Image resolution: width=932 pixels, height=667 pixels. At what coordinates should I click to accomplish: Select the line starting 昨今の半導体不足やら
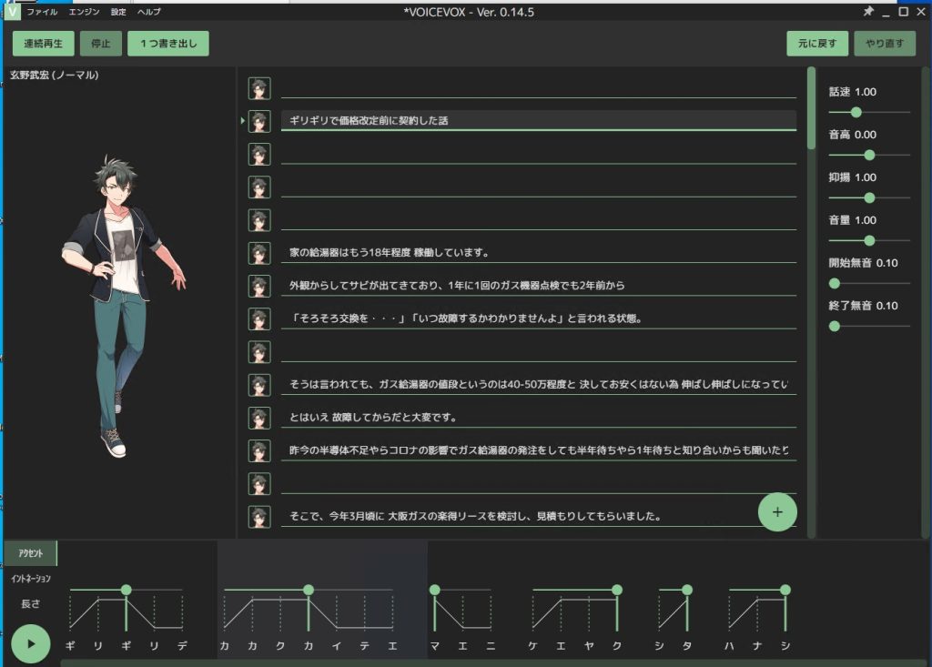tap(539, 450)
